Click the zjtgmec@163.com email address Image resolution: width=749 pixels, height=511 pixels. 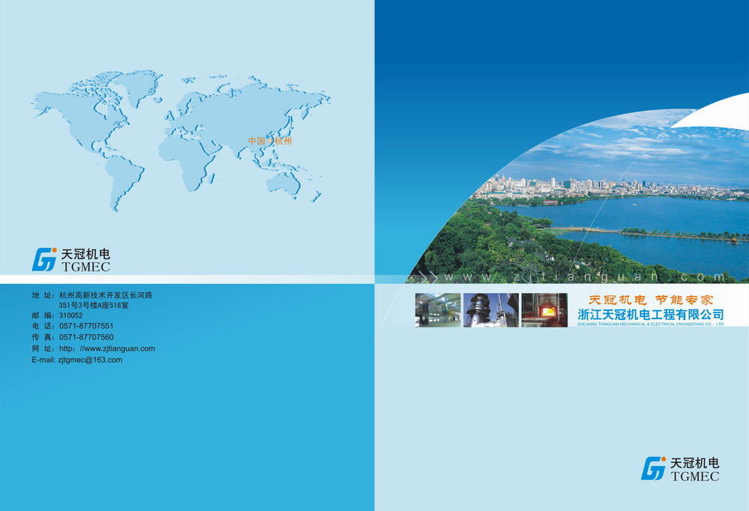tap(91, 360)
